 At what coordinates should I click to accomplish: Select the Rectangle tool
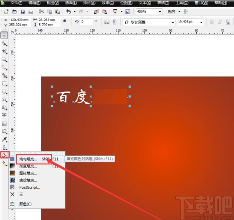click(x=4, y=84)
